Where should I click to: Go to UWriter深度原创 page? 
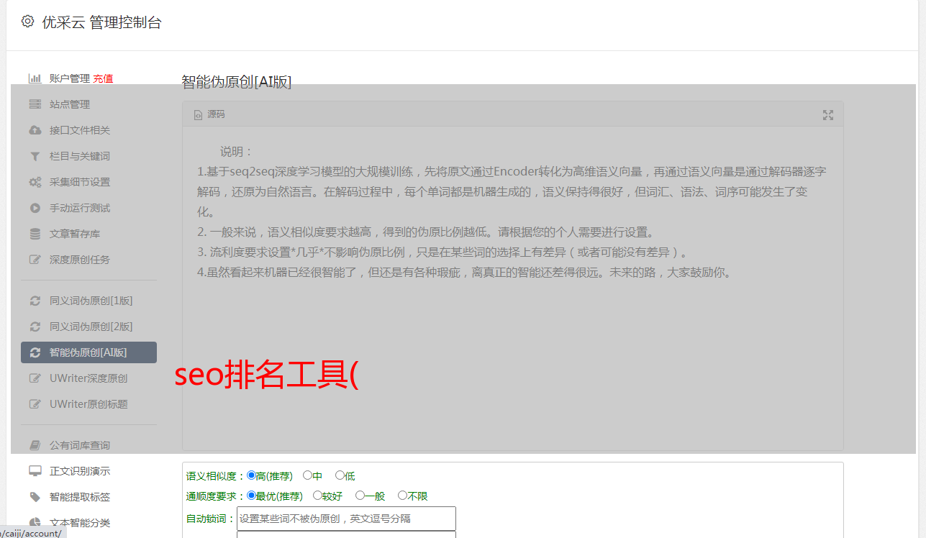(x=88, y=378)
